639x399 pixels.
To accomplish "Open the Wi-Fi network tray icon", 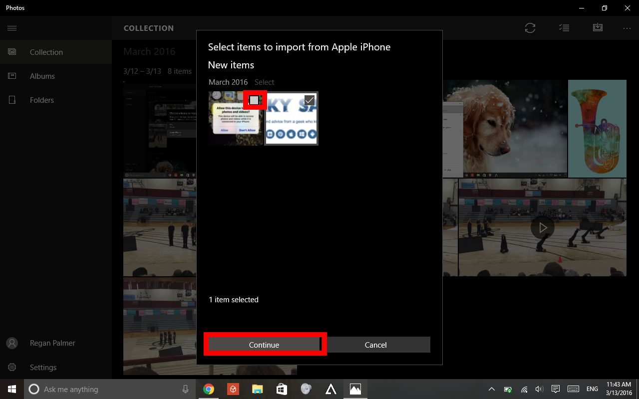I will point(524,389).
